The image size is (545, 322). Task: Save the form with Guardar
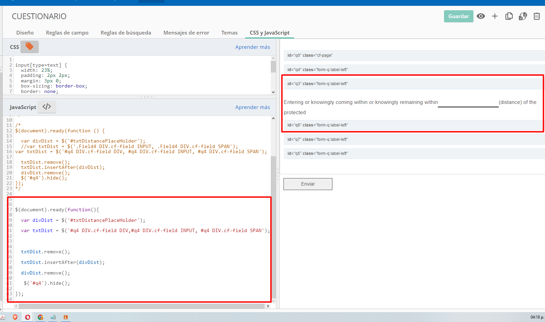[x=458, y=16]
